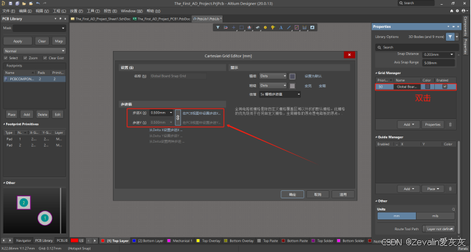Switch to The_First_AD_Project_Sheet1.SchDoc tab
This screenshot has height=252, width=471.
coord(101,19)
